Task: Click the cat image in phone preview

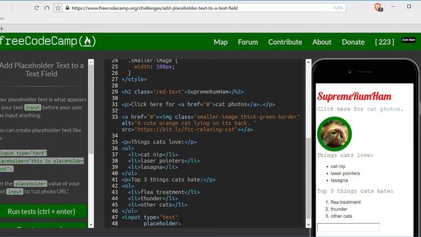Action: [334, 134]
